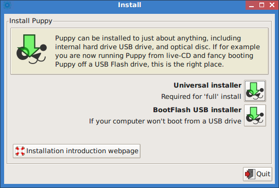Minimize the Install window
279x188 pixels.
click(251, 5)
